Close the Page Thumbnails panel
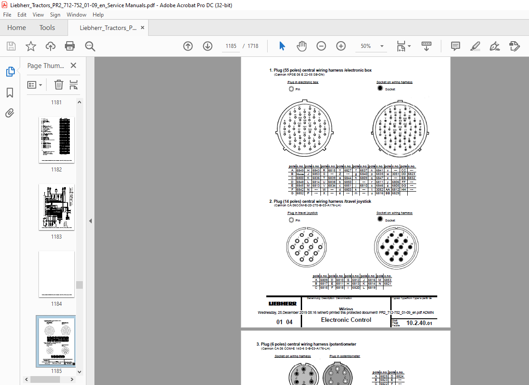Screen dimensions: 529x385 tap(73, 65)
